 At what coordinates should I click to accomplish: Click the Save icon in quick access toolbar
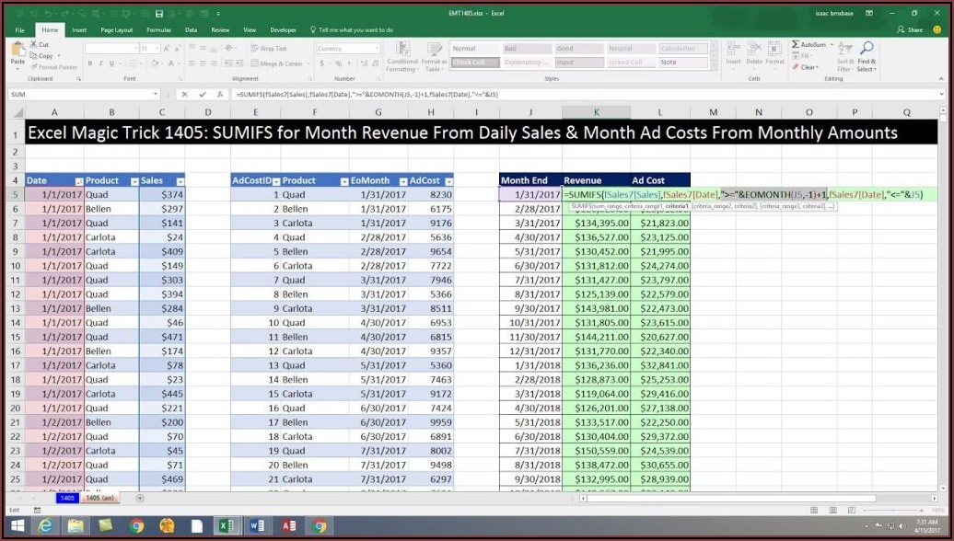[x=159, y=13]
